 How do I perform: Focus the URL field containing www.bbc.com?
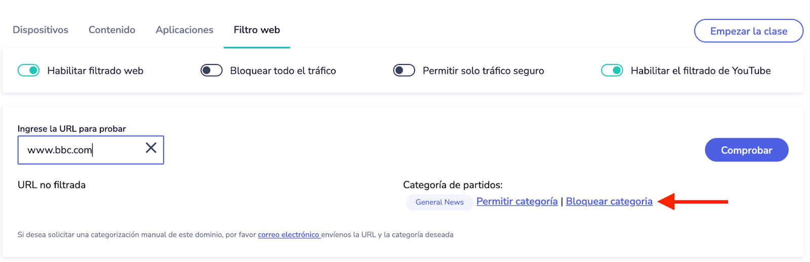[x=81, y=150]
